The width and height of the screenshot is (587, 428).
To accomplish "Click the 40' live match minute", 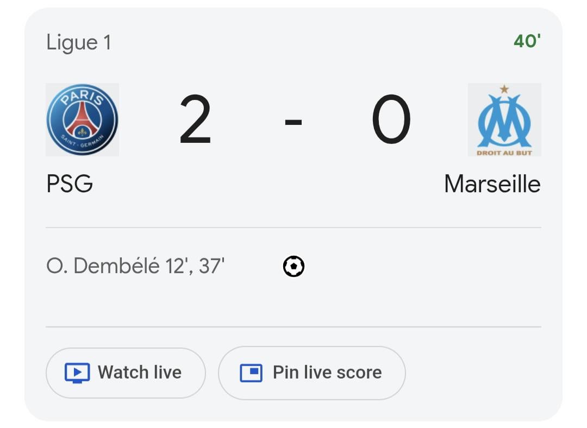I will 527,41.
